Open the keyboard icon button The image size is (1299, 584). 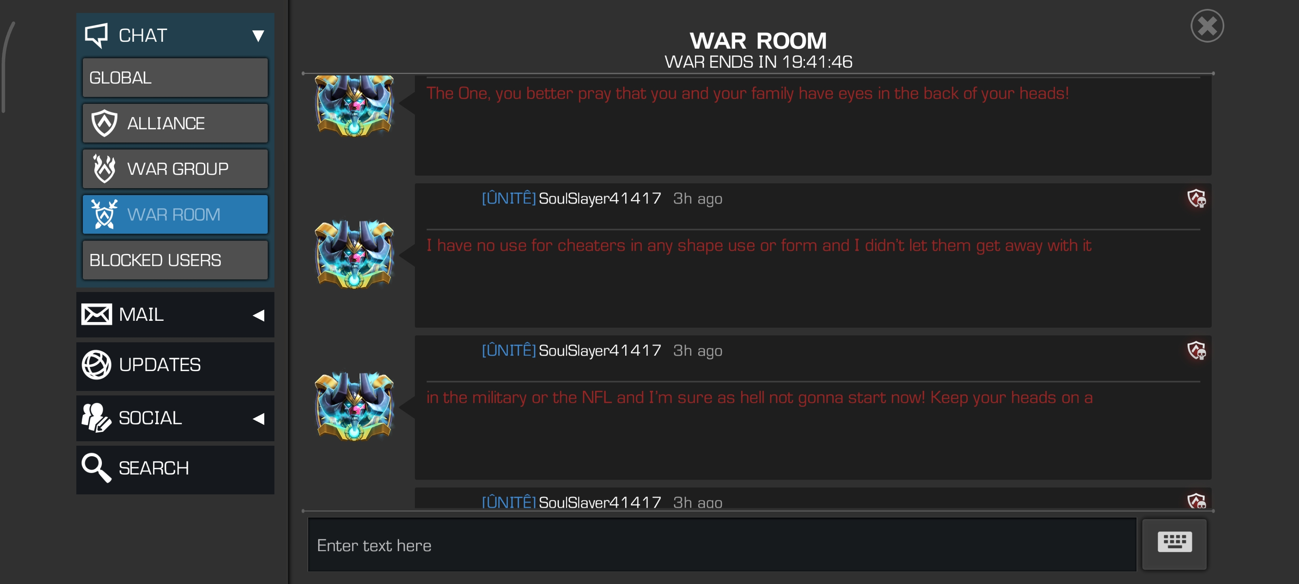[1174, 543]
